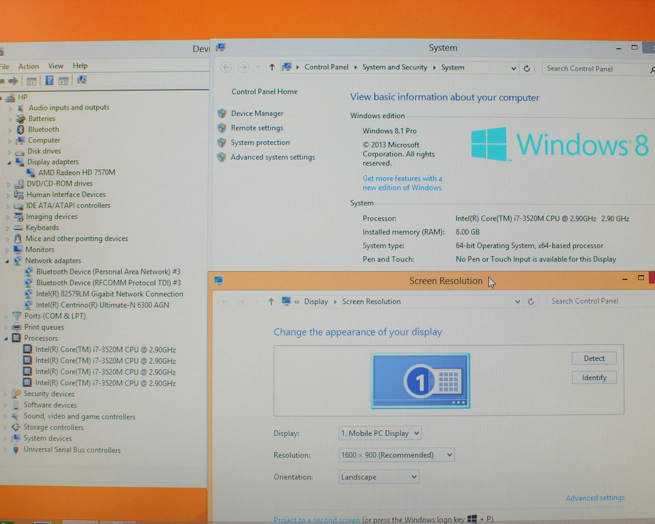Click Display breadcrumb in Screen Resolution window

click(316, 302)
